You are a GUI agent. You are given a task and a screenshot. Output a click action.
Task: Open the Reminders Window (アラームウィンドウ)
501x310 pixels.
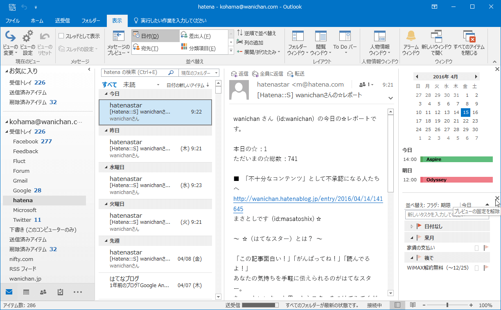point(411,43)
